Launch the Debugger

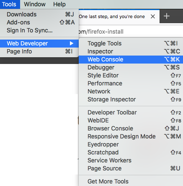coord(131,67)
